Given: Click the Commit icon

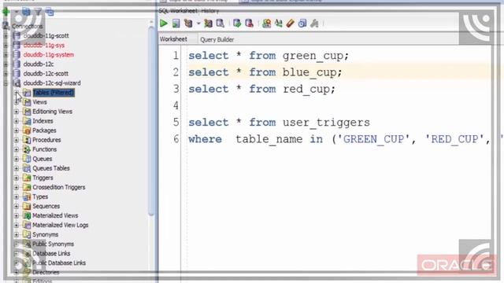Looking at the screenshot, I should click(237, 23).
